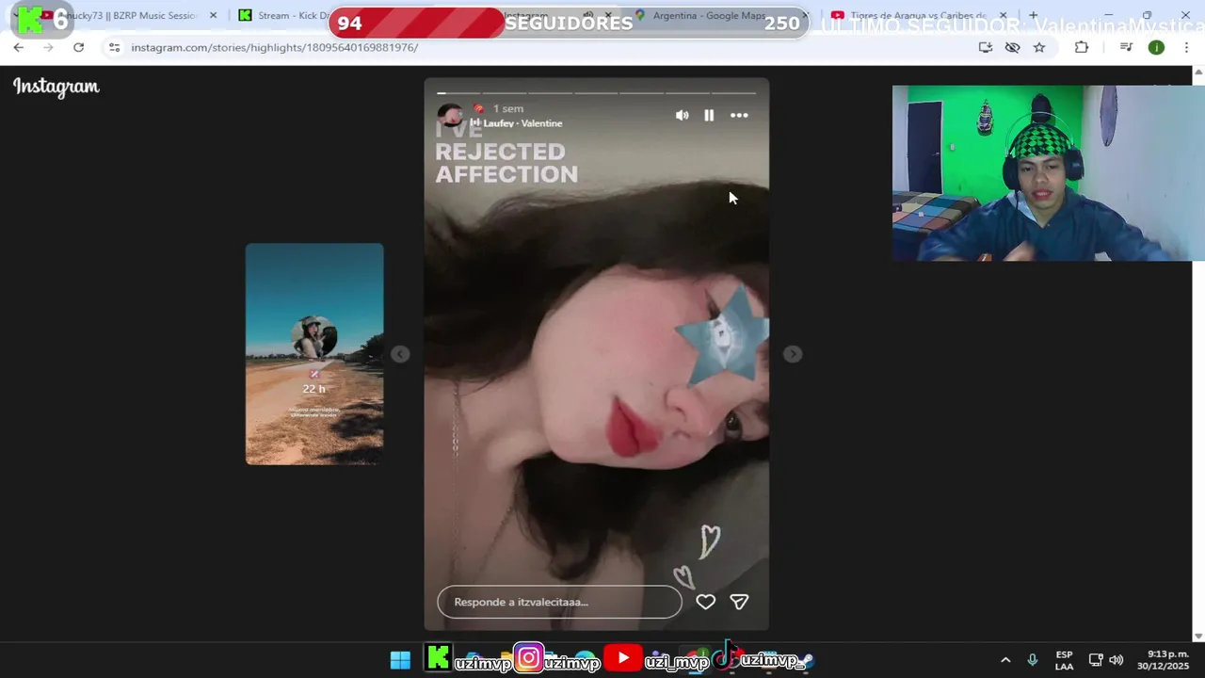The width and height of the screenshot is (1205, 678).
Task: Click the address bar URL instagram.com/stories/highlights
Action: point(274,47)
